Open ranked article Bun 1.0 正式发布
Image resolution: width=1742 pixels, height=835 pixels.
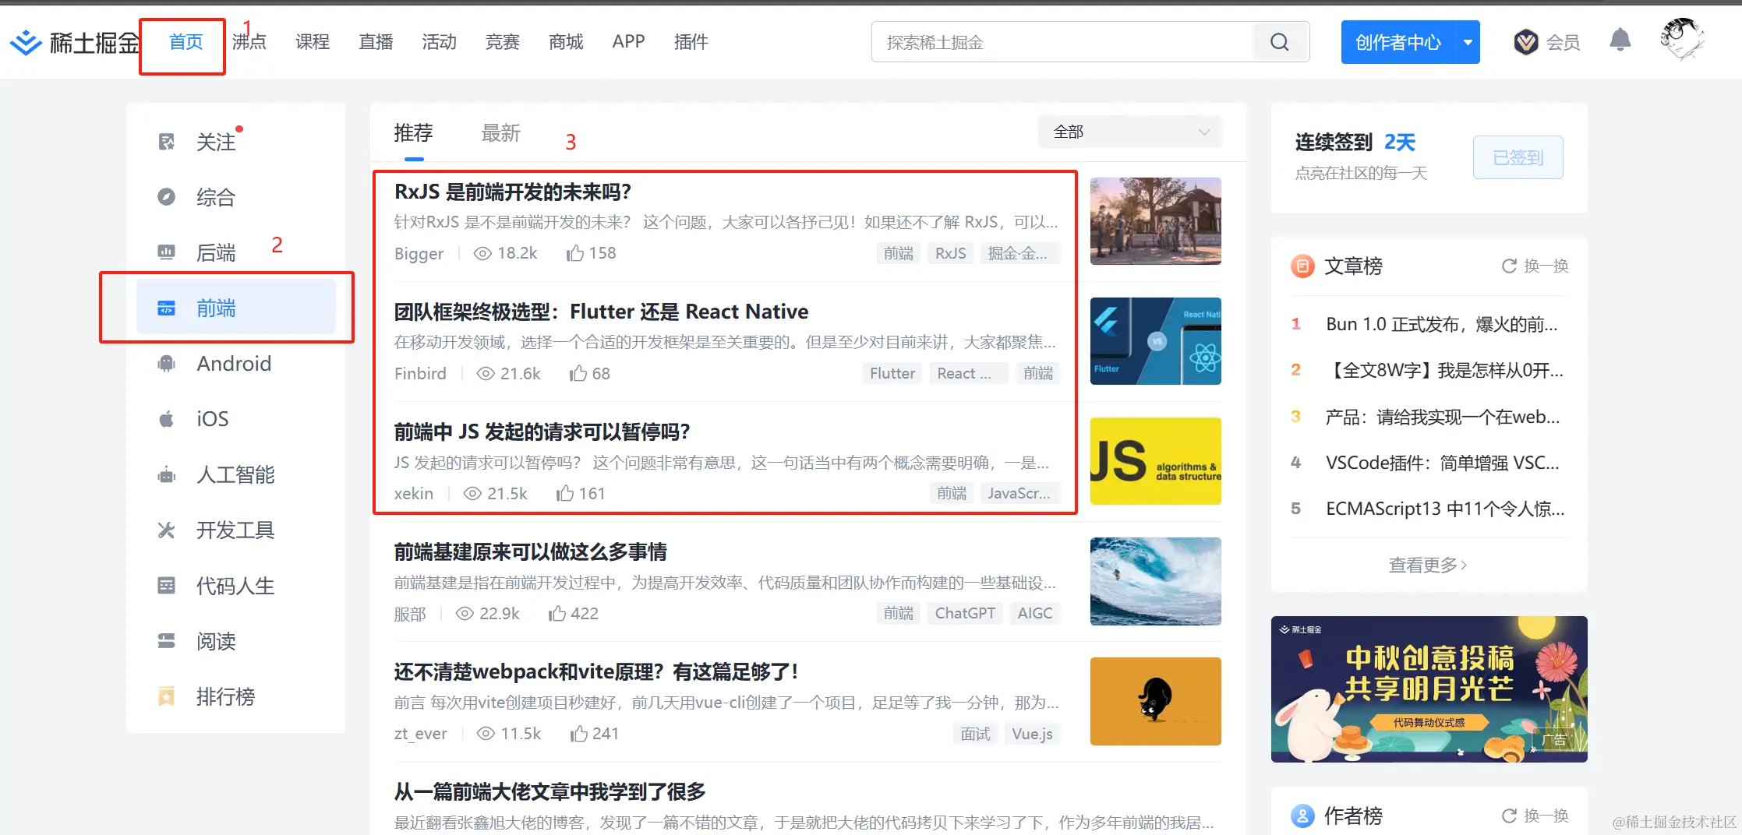click(x=1441, y=324)
